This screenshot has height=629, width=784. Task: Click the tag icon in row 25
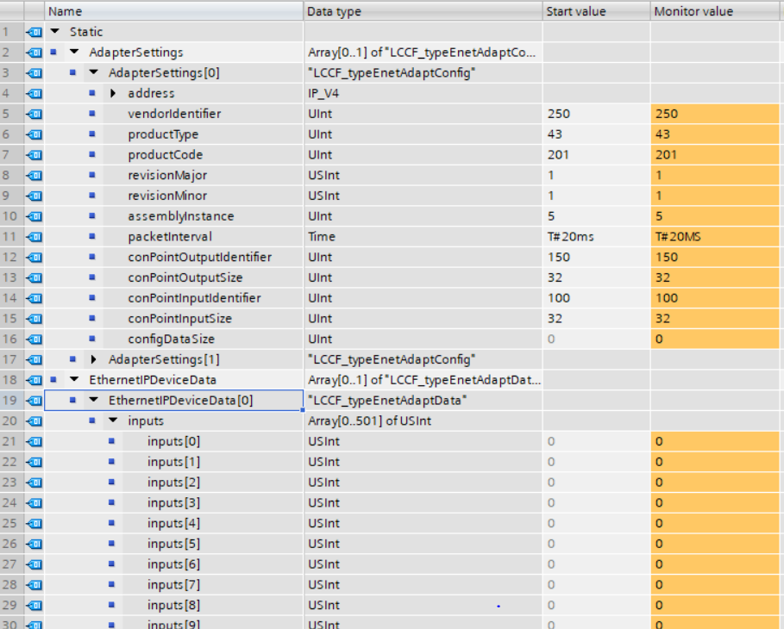(34, 524)
